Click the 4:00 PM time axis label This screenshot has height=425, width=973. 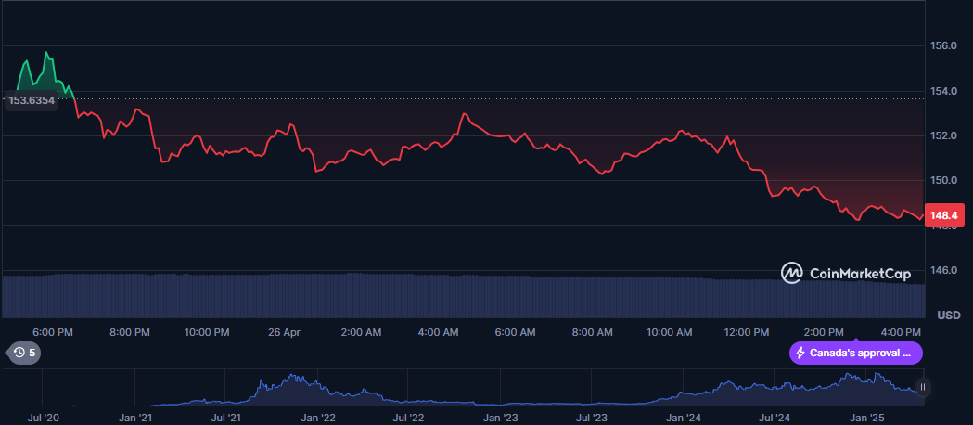(901, 332)
